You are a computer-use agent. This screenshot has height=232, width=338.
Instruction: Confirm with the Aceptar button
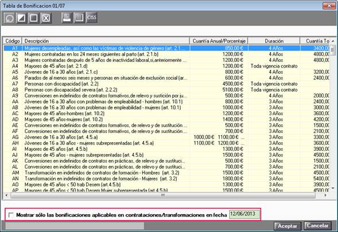288,226
